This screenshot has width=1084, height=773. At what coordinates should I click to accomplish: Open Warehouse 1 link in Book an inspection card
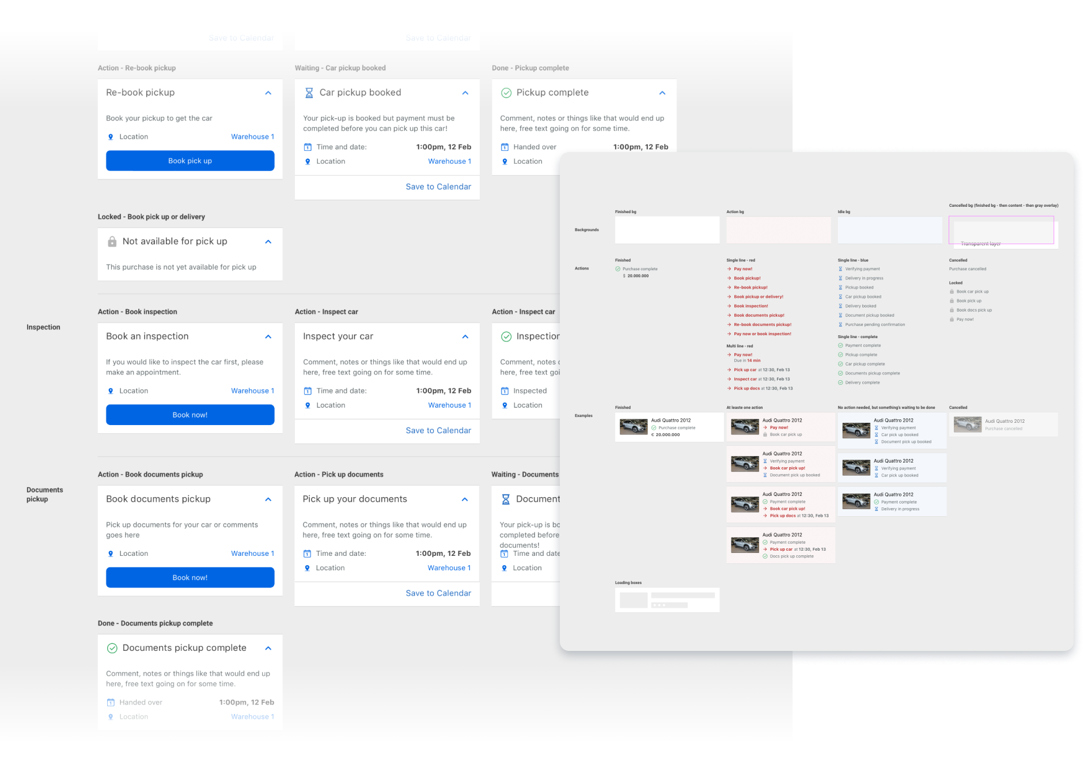tap(252, 391)
